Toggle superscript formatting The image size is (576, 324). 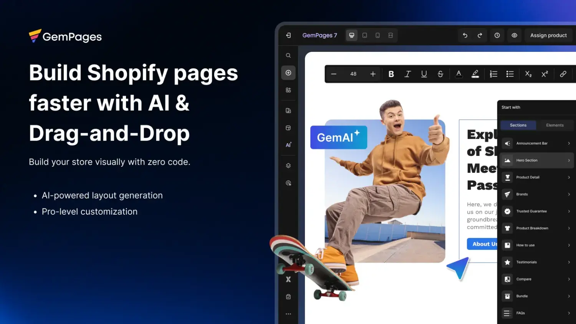click(x=545, y=74)
